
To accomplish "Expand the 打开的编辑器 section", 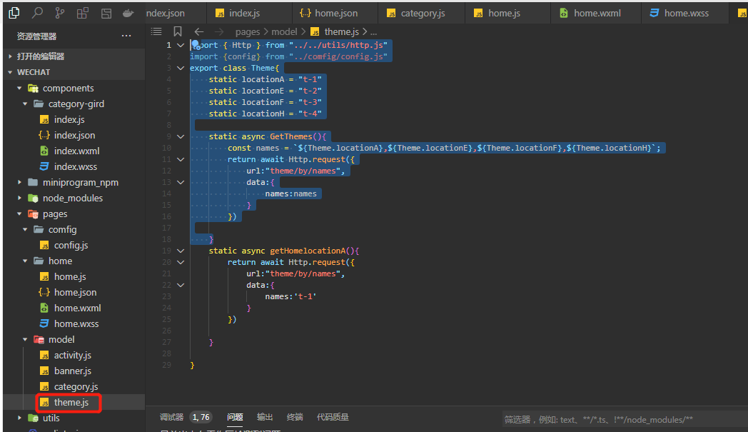I will [x=41, y=56].
